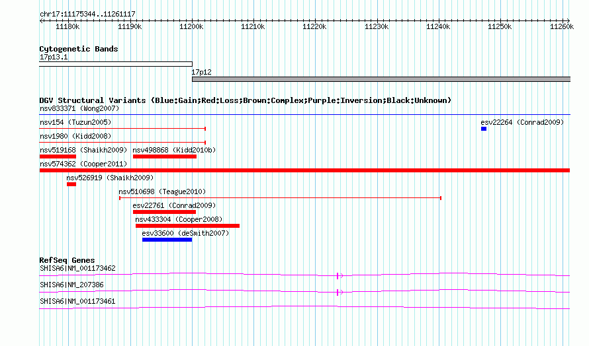This screenshot has height=346, width=589.
Task: Click the 11210k ruler tick label
Action: click(253, 26)
